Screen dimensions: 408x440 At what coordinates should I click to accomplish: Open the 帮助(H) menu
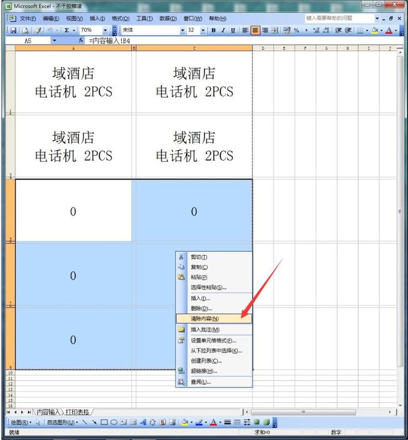tap(218, 19)
